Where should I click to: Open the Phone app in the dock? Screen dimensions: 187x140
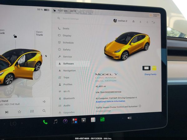coord(45,122)
